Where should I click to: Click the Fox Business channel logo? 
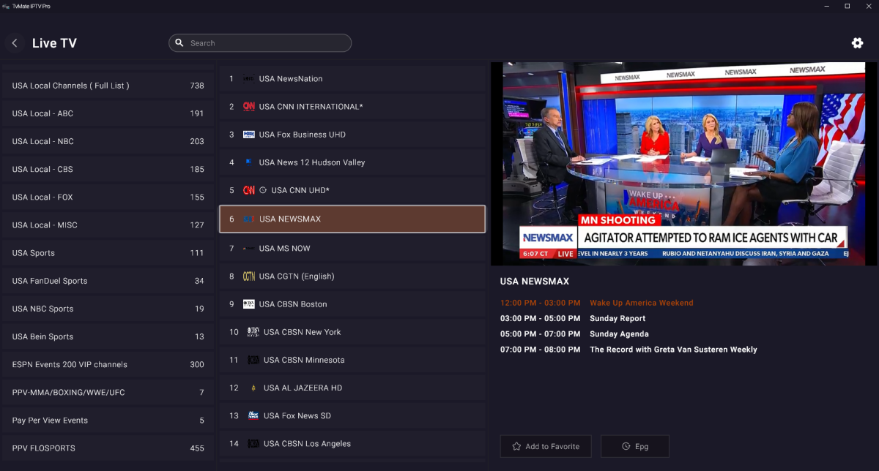tap(249, 135)
